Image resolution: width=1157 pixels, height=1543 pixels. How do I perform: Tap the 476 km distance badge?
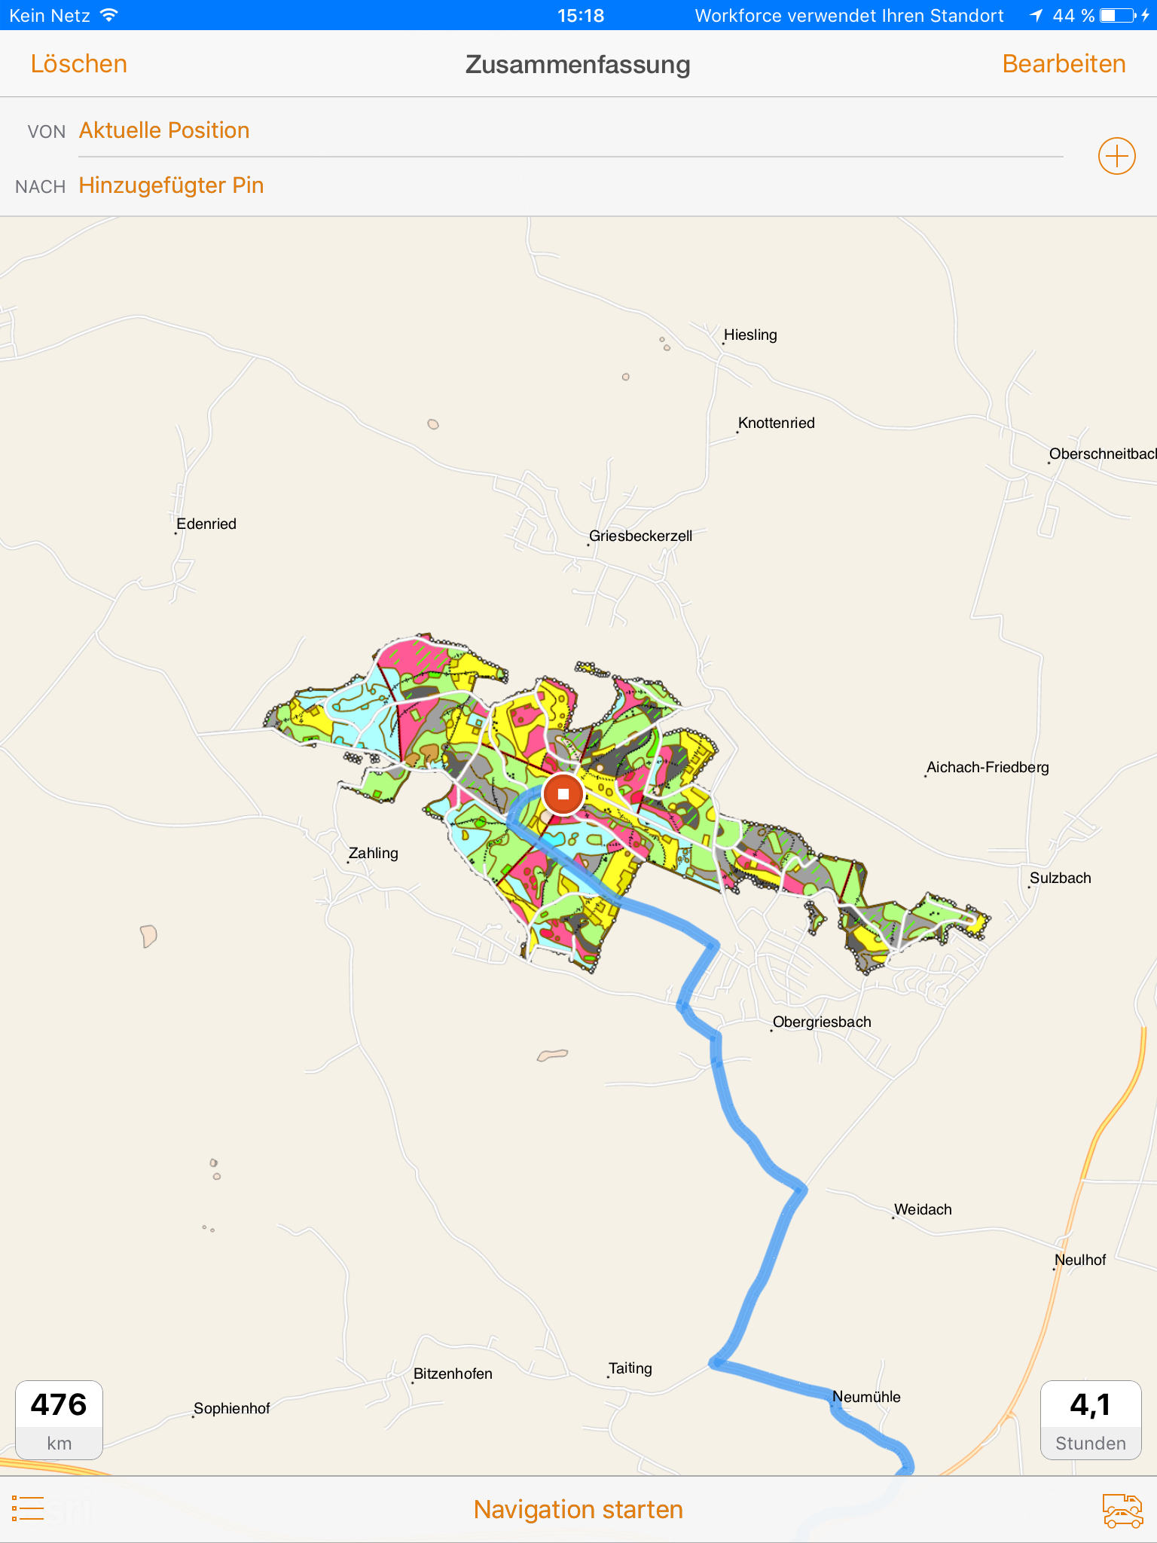tap(59, 1420)
